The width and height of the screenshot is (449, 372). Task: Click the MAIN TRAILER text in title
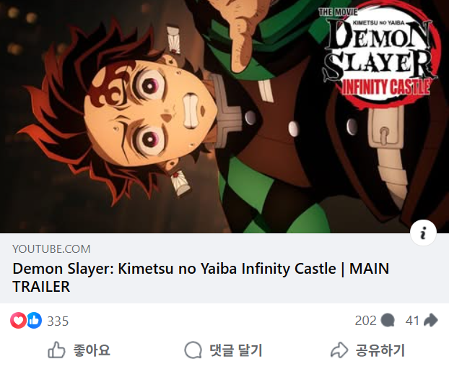pyautogui.click(x=201, y=277)
